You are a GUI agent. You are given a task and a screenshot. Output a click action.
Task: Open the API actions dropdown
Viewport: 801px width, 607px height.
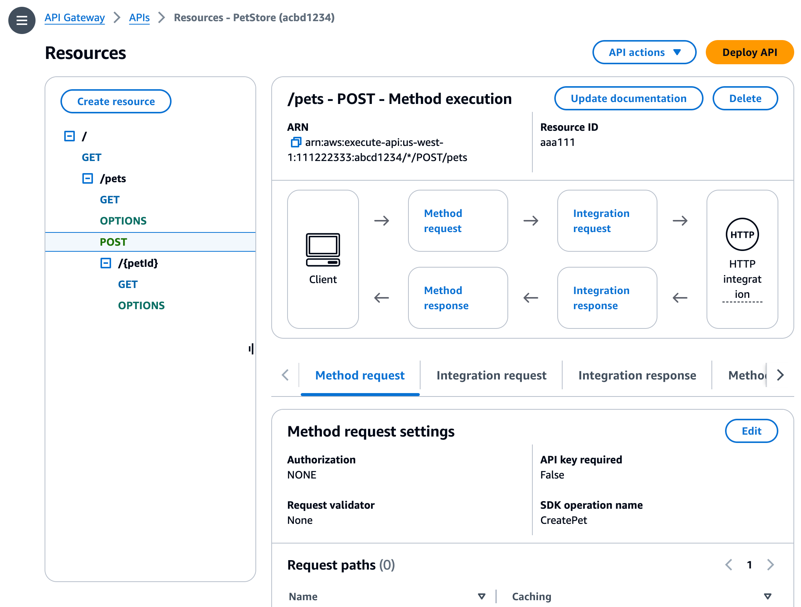click(644, 52)
